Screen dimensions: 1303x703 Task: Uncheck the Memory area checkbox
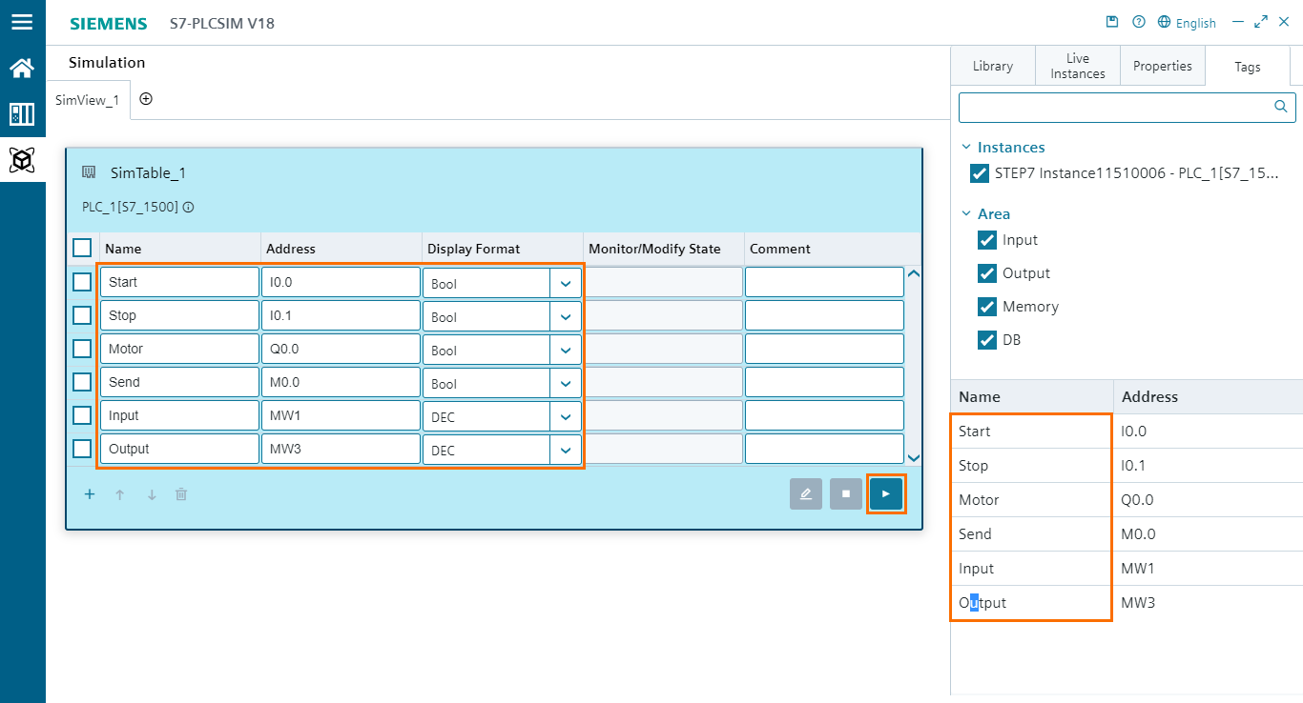pyautogui.click(x=987, y=307)
